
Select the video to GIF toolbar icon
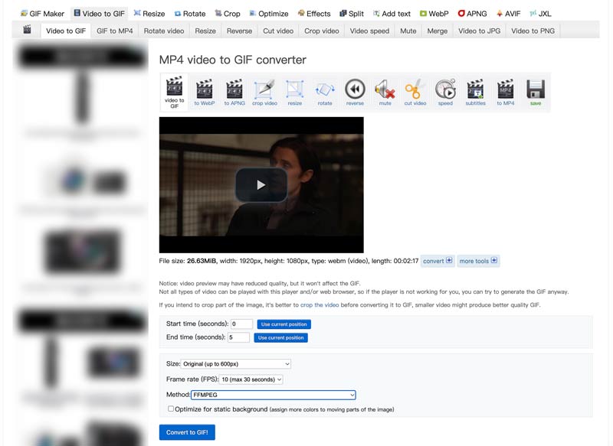coord(175,92)
